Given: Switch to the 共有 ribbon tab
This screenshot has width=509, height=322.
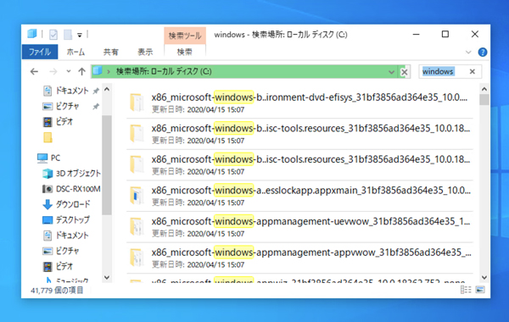Looking at the screenshot, I should click(x=110, y=52).
